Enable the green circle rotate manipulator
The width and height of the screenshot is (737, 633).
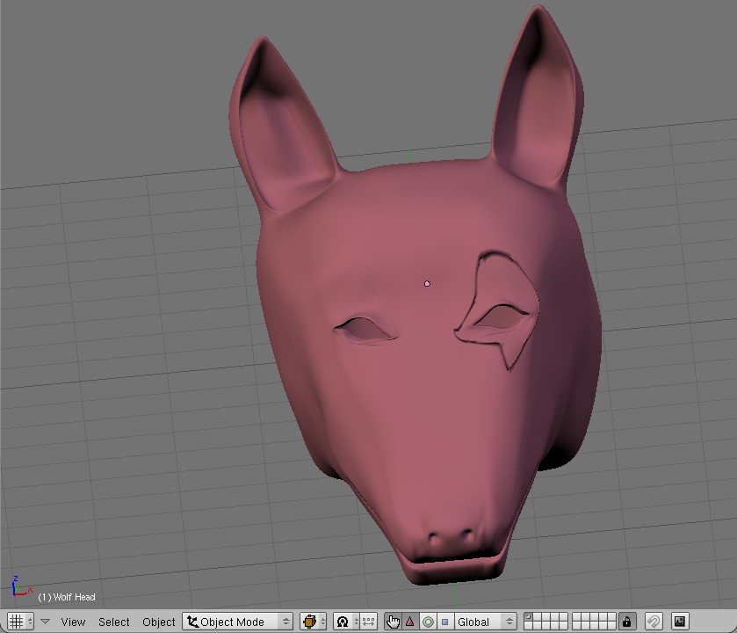[428, 622]
